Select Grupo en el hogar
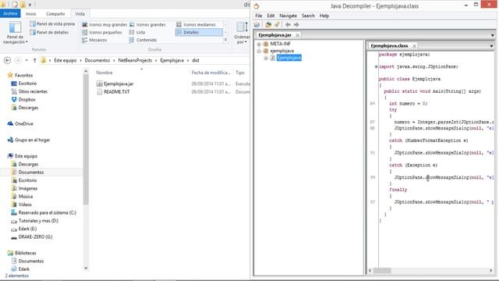 (32, 140)
